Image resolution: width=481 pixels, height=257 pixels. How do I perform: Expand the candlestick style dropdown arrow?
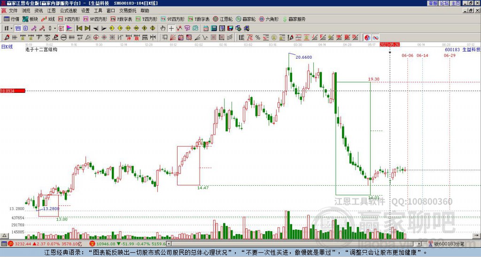tap(55, 29)
